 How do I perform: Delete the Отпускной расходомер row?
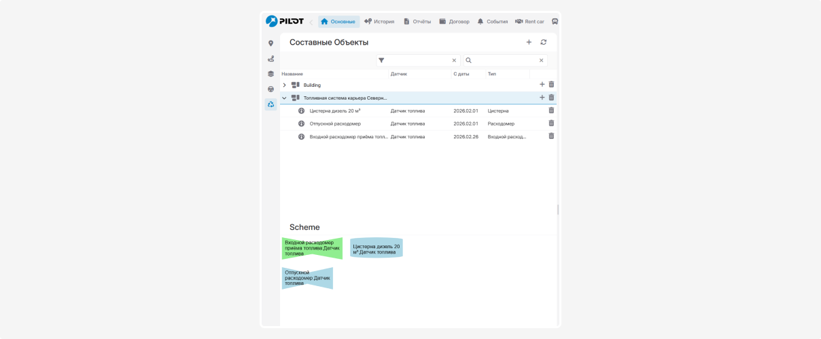(551, 123)
